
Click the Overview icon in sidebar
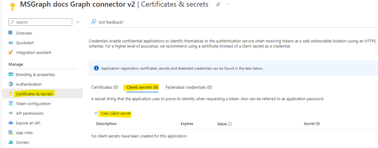coord(11,33)
